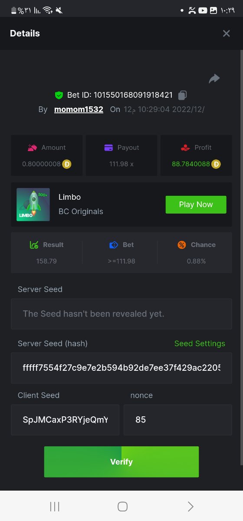Tap the Dogecoin icon beside Profit
243x521 pixels.
[216, 164]
